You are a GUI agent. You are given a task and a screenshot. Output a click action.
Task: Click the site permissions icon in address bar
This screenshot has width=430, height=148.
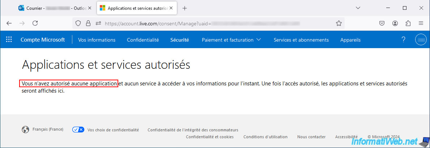pos(98,23)
